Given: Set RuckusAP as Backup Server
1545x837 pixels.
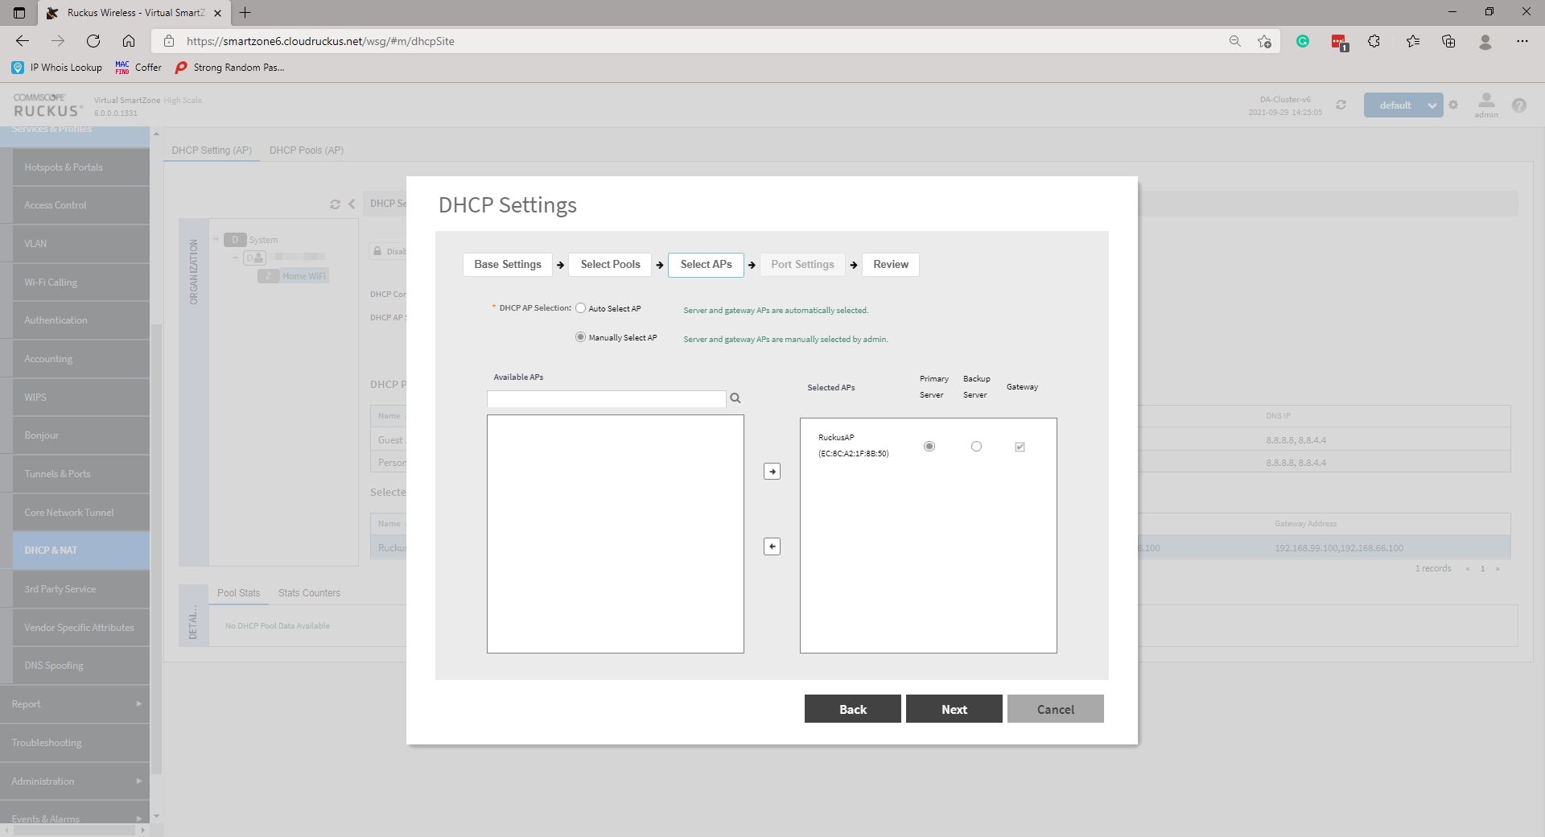Looking at the screenshot, I should pyautogui.click(x=976, y=447).
